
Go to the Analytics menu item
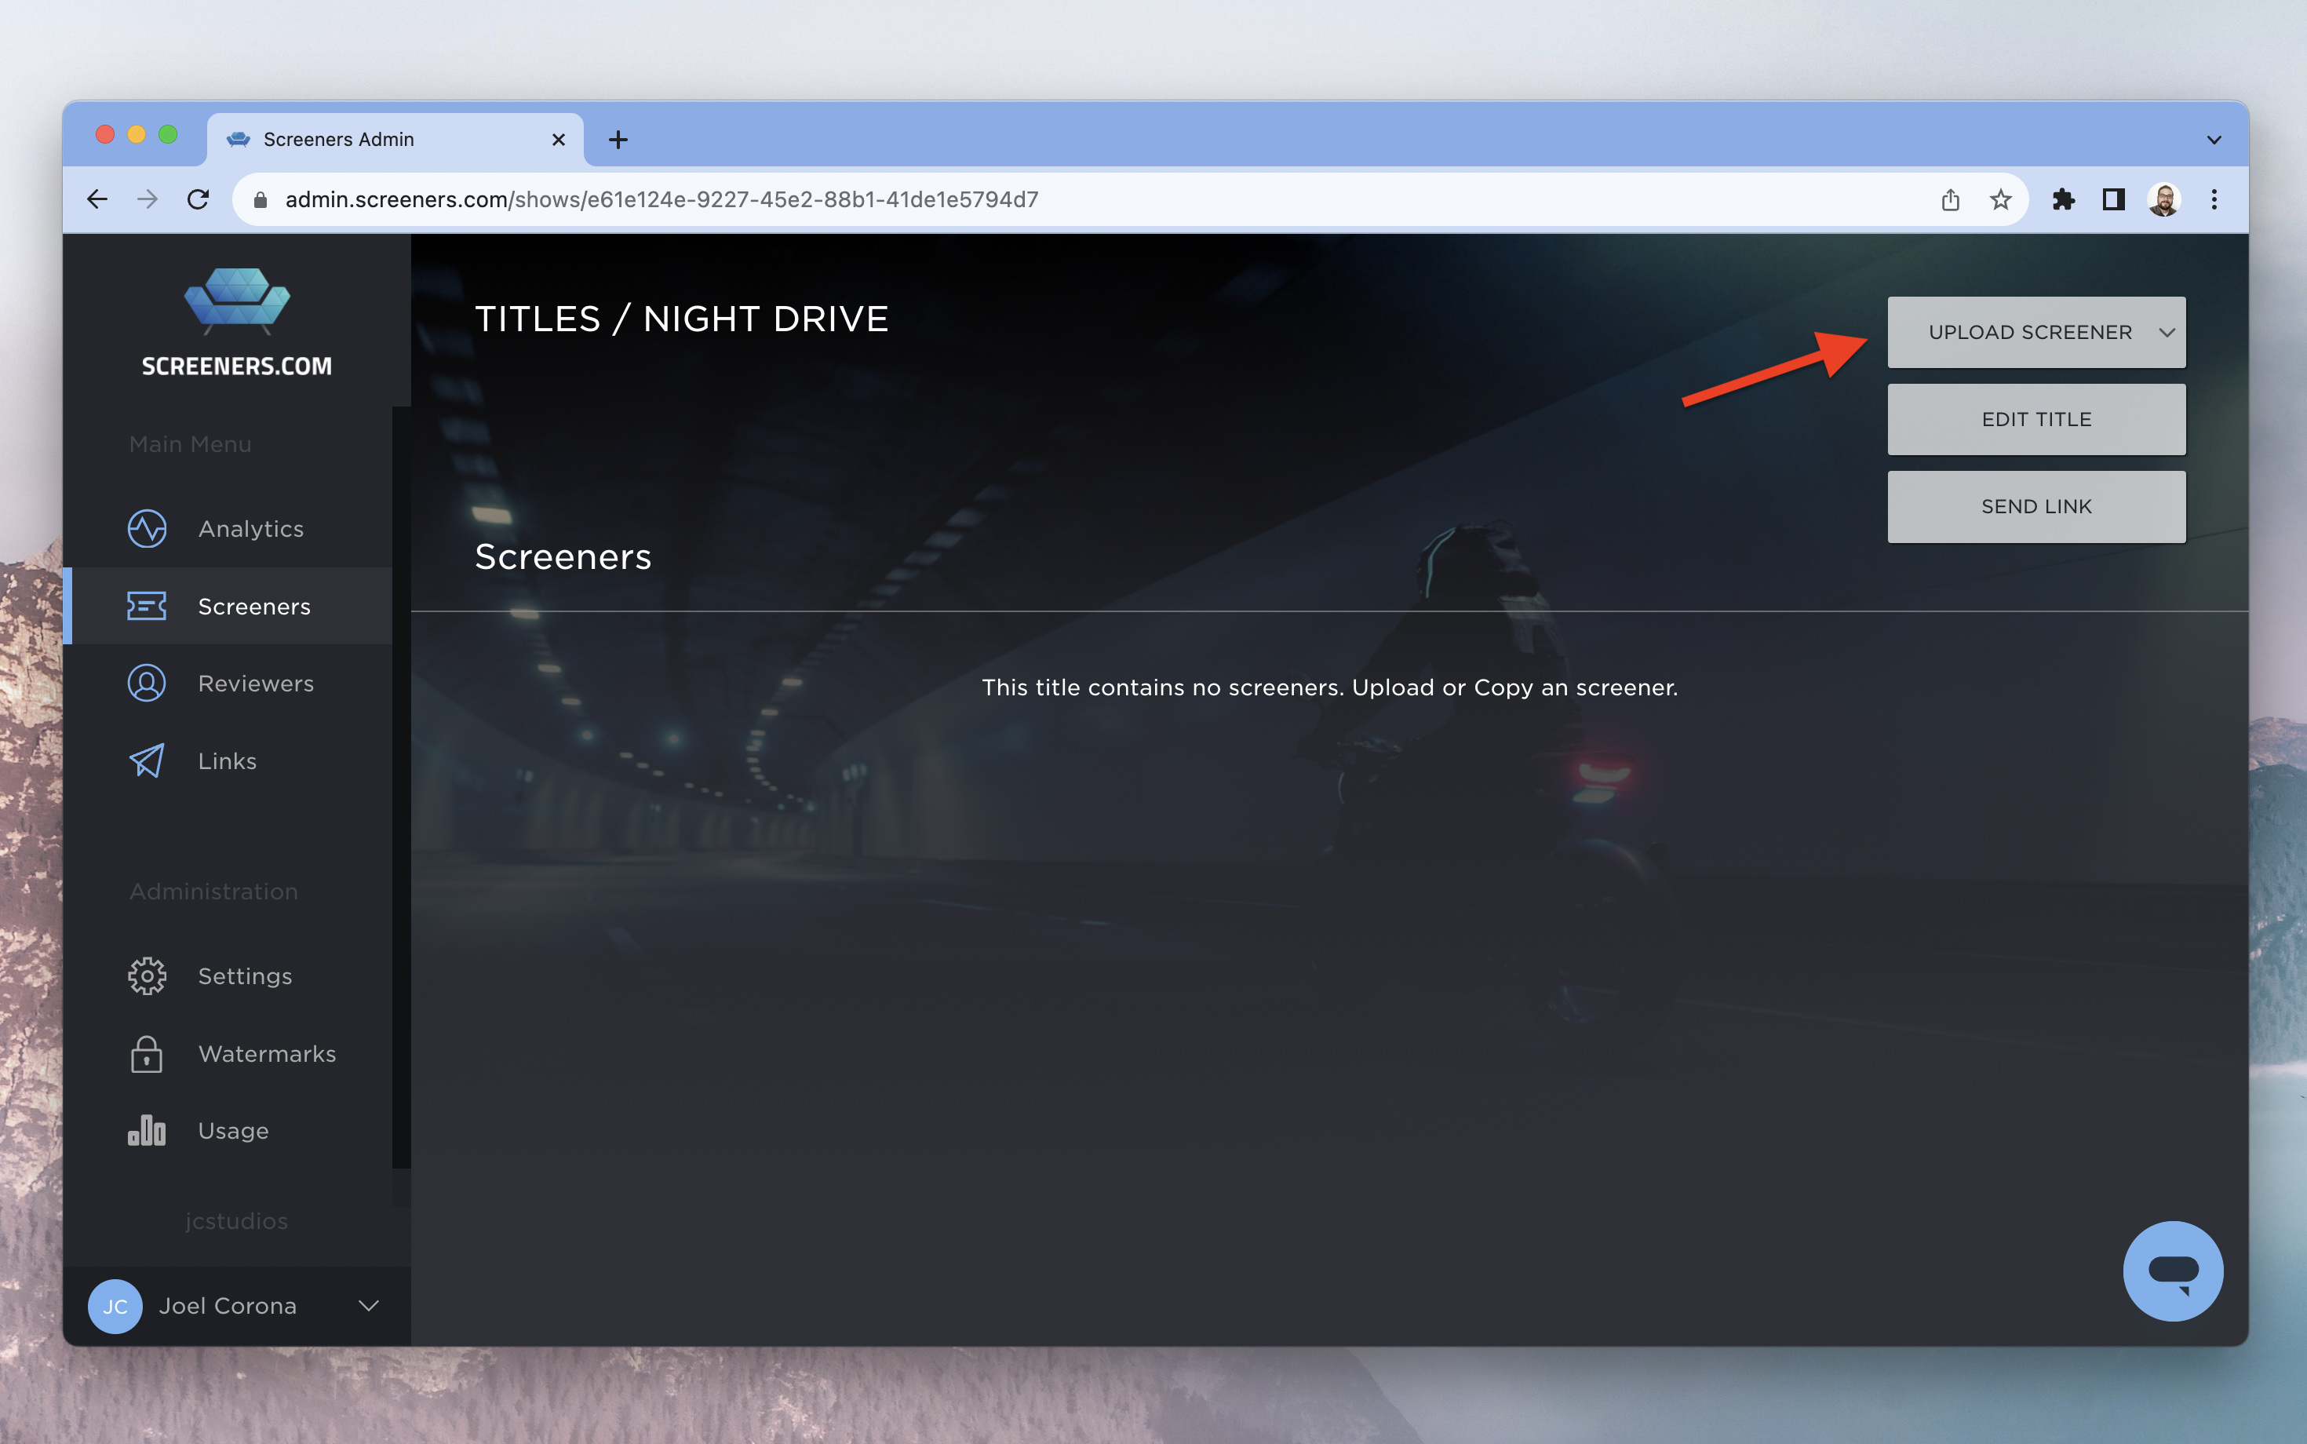[229, 528]
